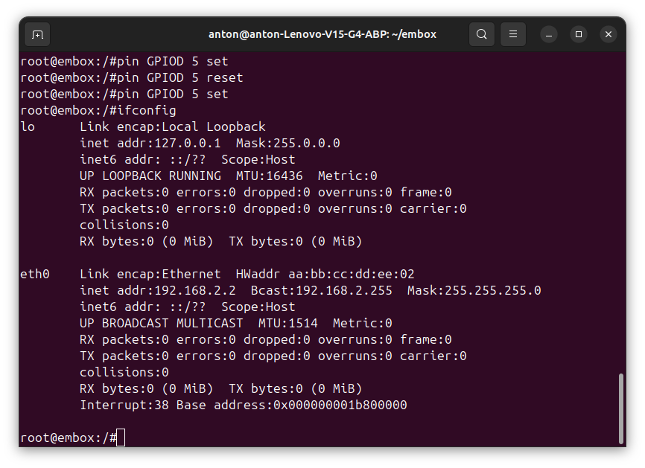Click the cursor at the last prompt

(x=121, y=438)
